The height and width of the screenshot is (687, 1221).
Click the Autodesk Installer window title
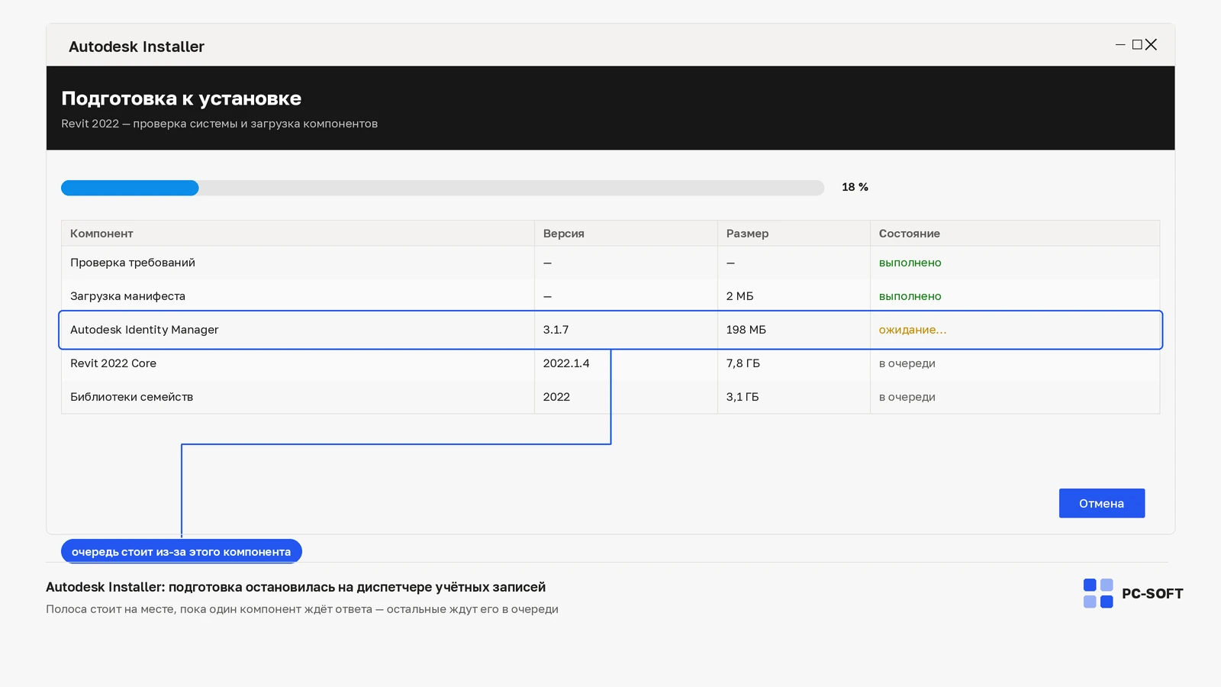(137, 47)
